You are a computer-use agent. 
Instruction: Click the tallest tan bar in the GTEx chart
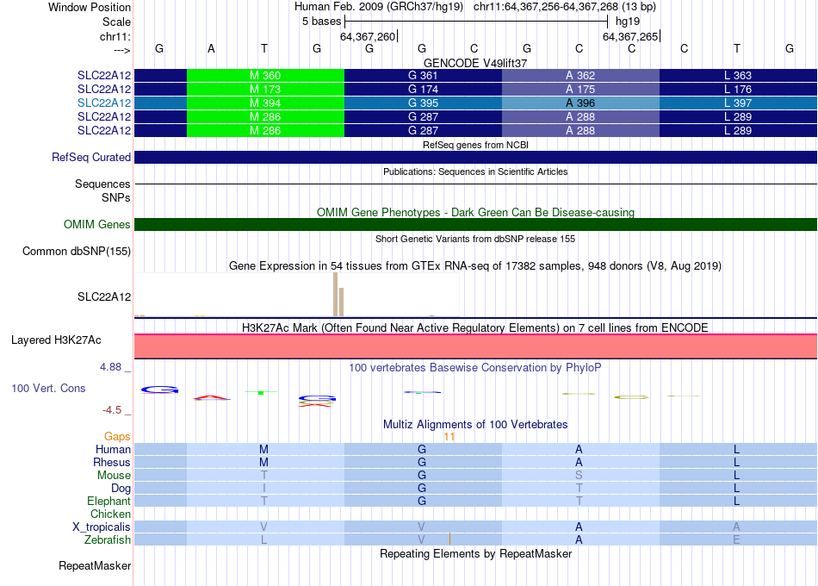[x=336, y=295]
